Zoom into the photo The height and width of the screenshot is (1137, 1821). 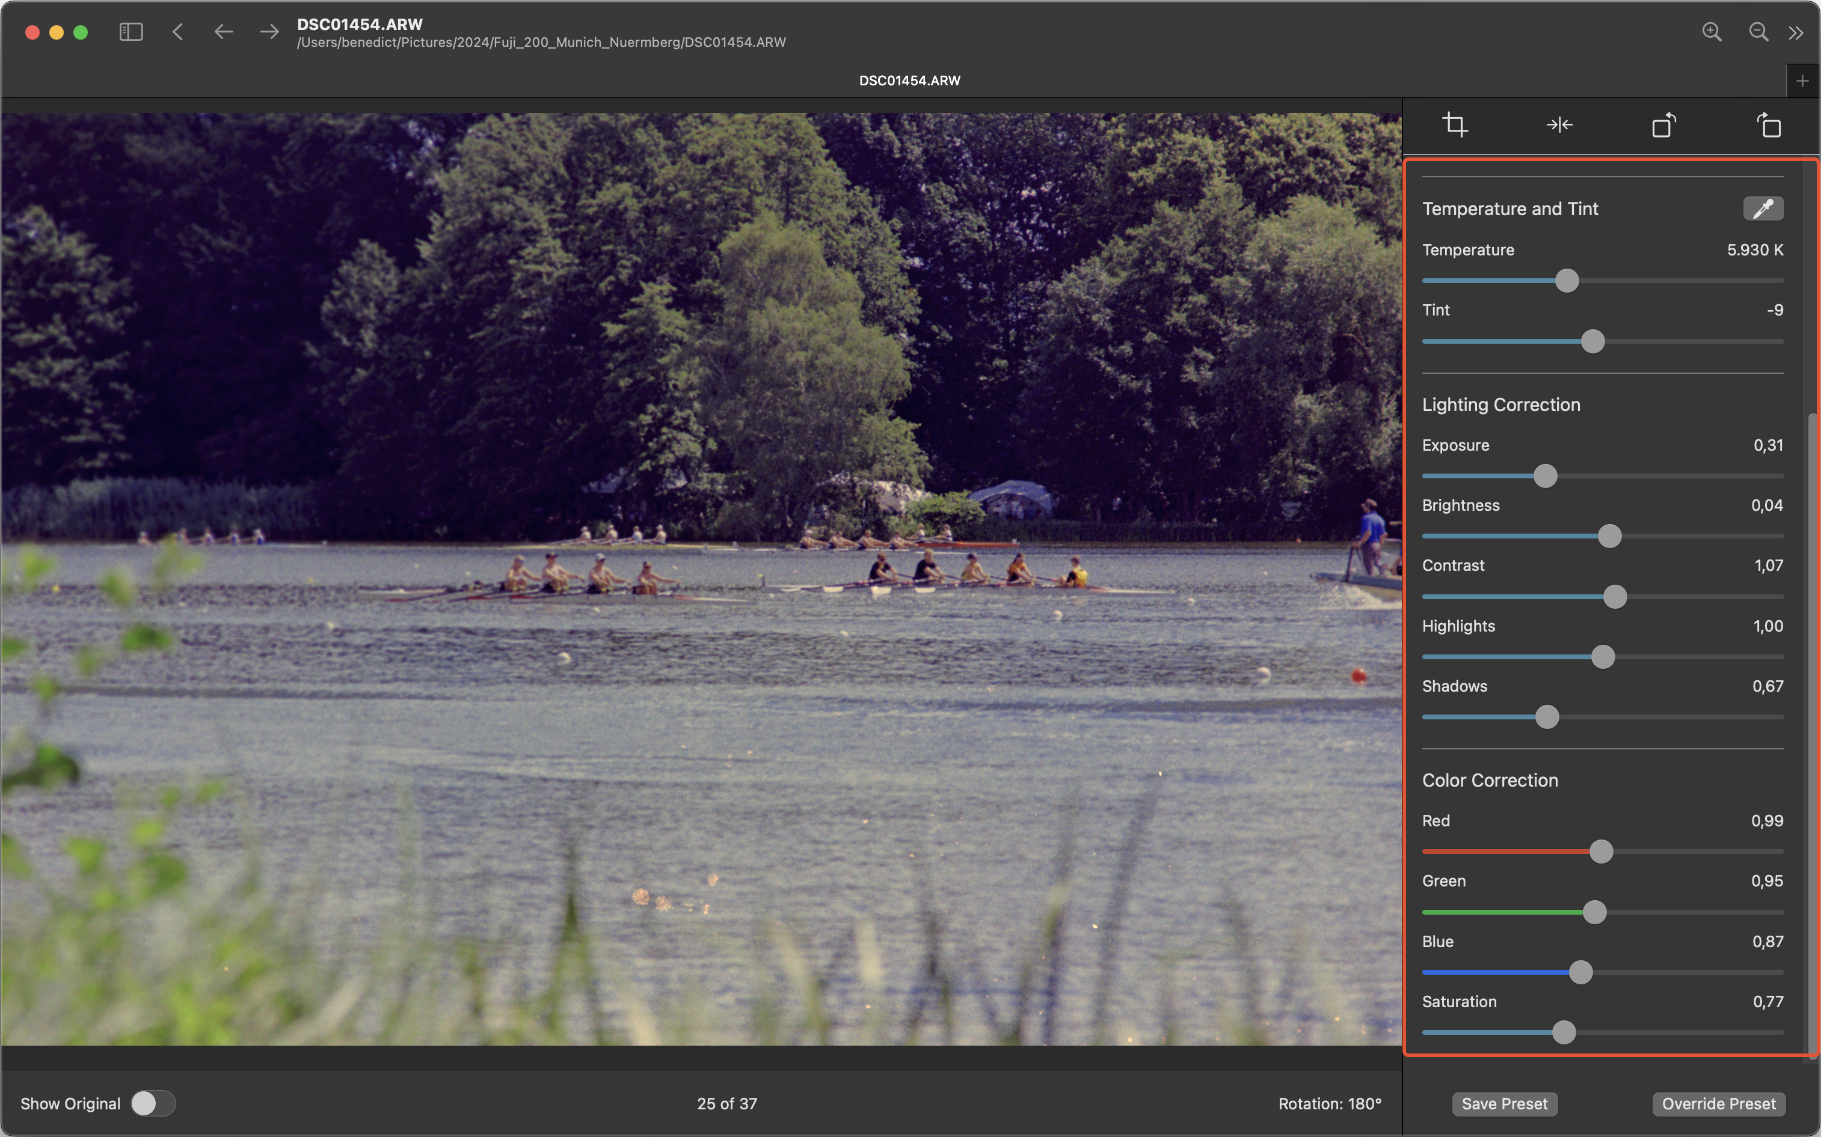click(1712, 32)
